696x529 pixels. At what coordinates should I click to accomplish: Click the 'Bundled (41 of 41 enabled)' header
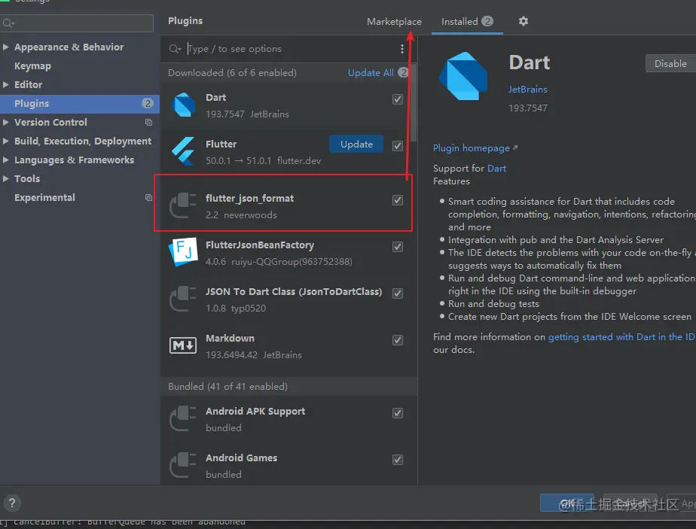(227, 386)
